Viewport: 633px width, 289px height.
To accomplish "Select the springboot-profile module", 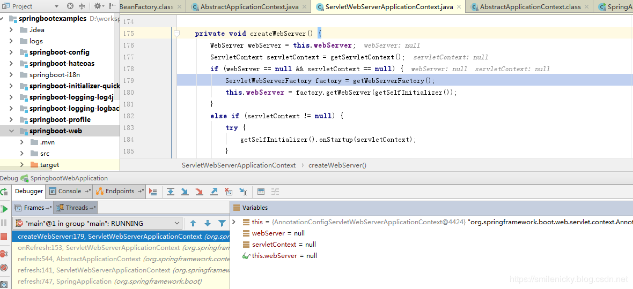I will (x=60, y=119).
